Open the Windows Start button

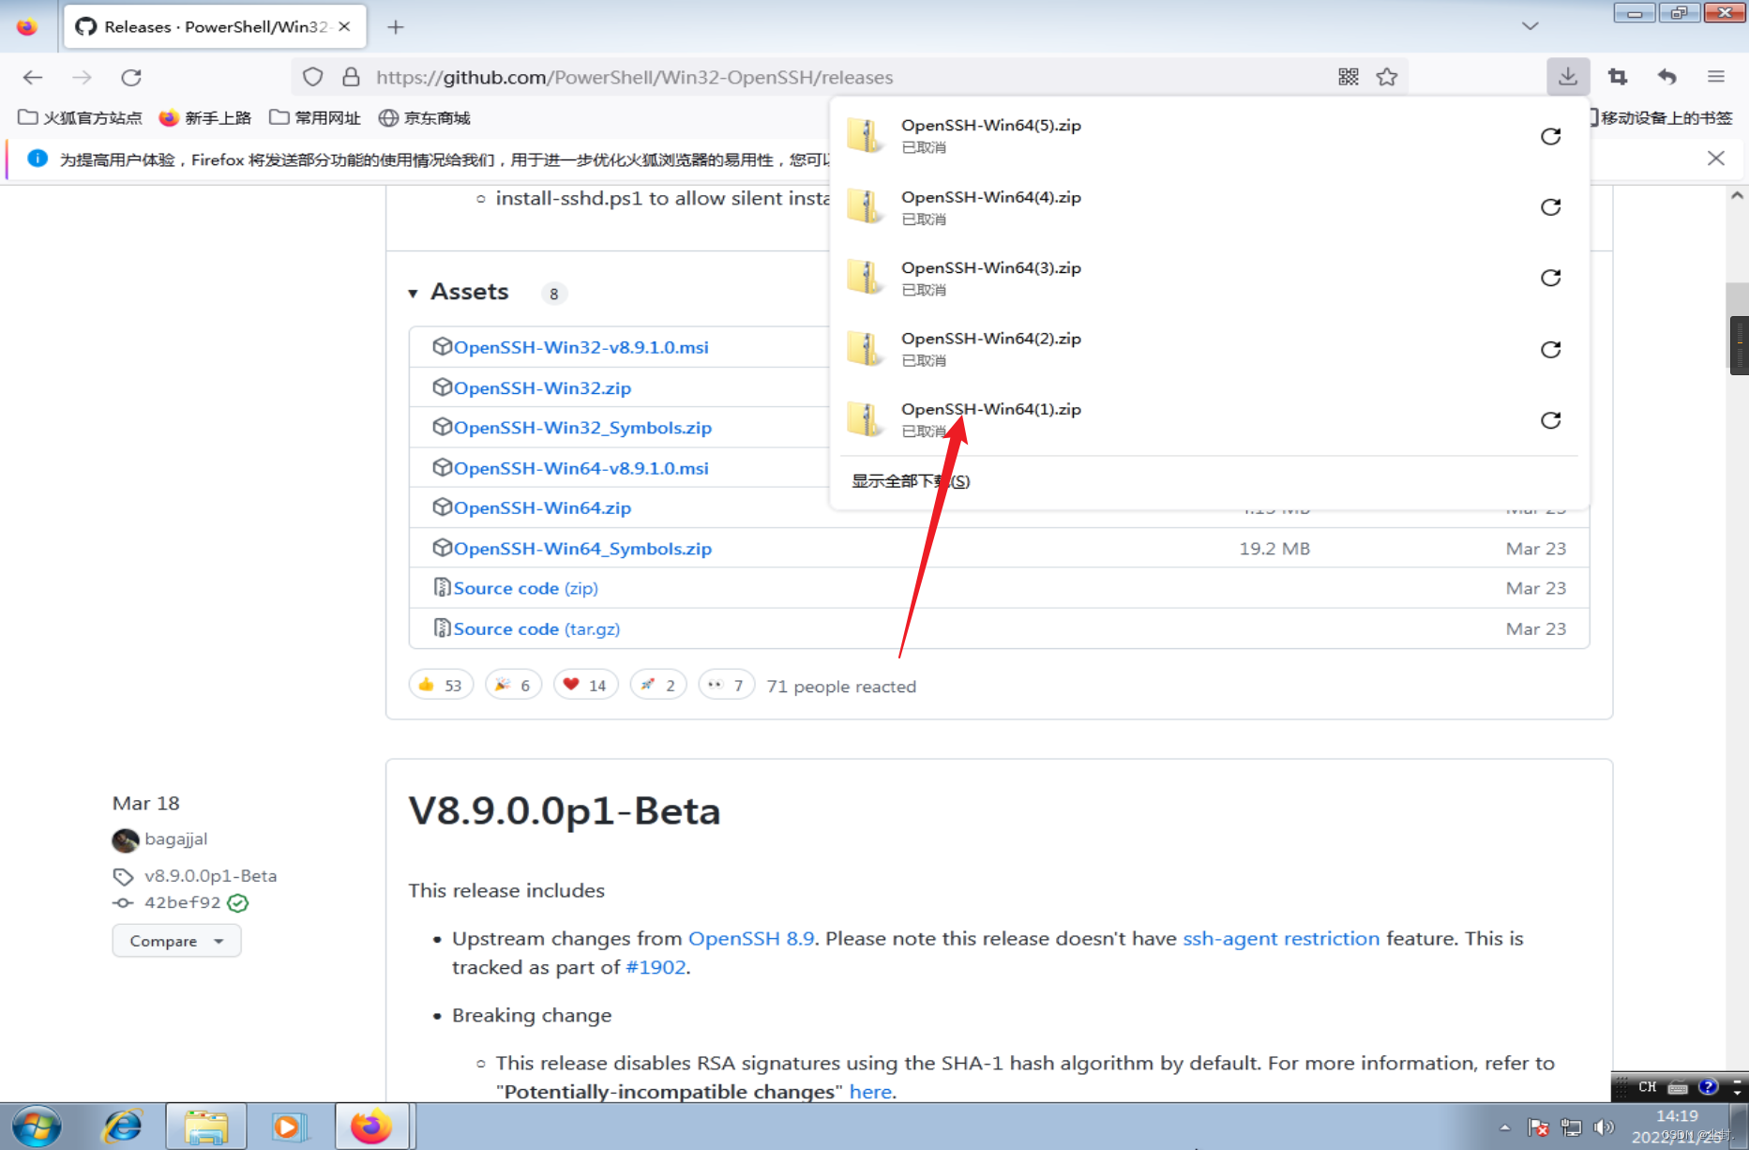37,1127
